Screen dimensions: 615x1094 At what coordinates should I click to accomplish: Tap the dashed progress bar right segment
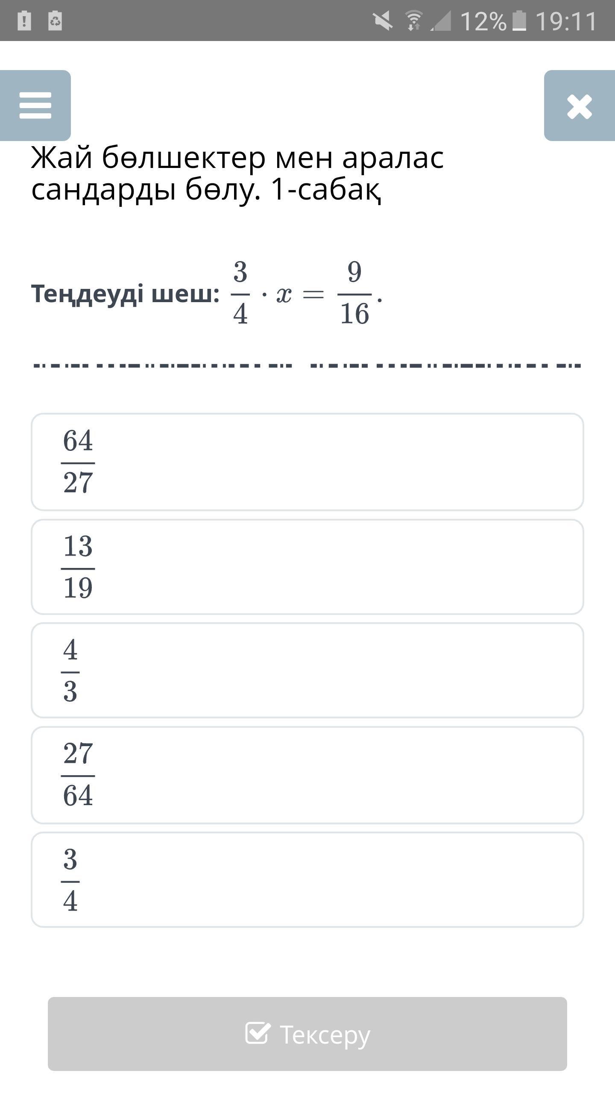click(x=445, y=366)
